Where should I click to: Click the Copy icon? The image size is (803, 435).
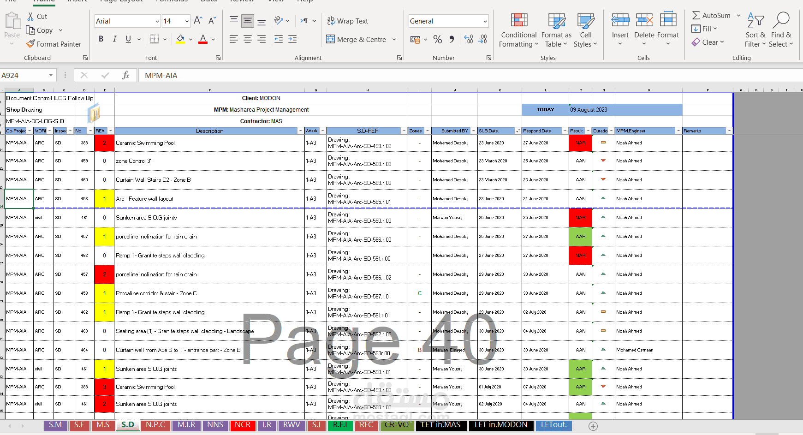click(x=30, y=30)
